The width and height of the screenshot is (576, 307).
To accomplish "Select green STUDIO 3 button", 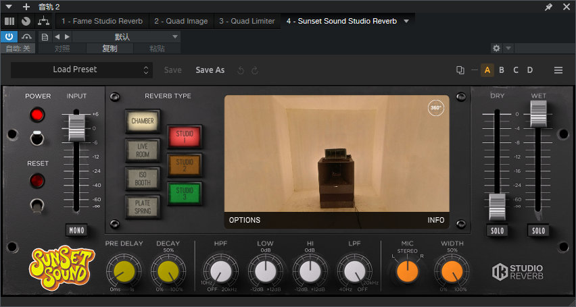I will [x=185, y=194].
